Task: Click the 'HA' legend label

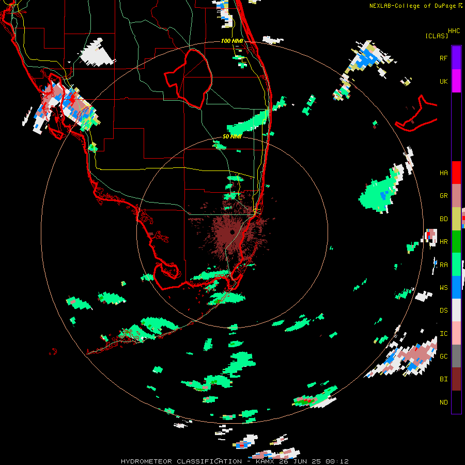Action: coord(443,173)
